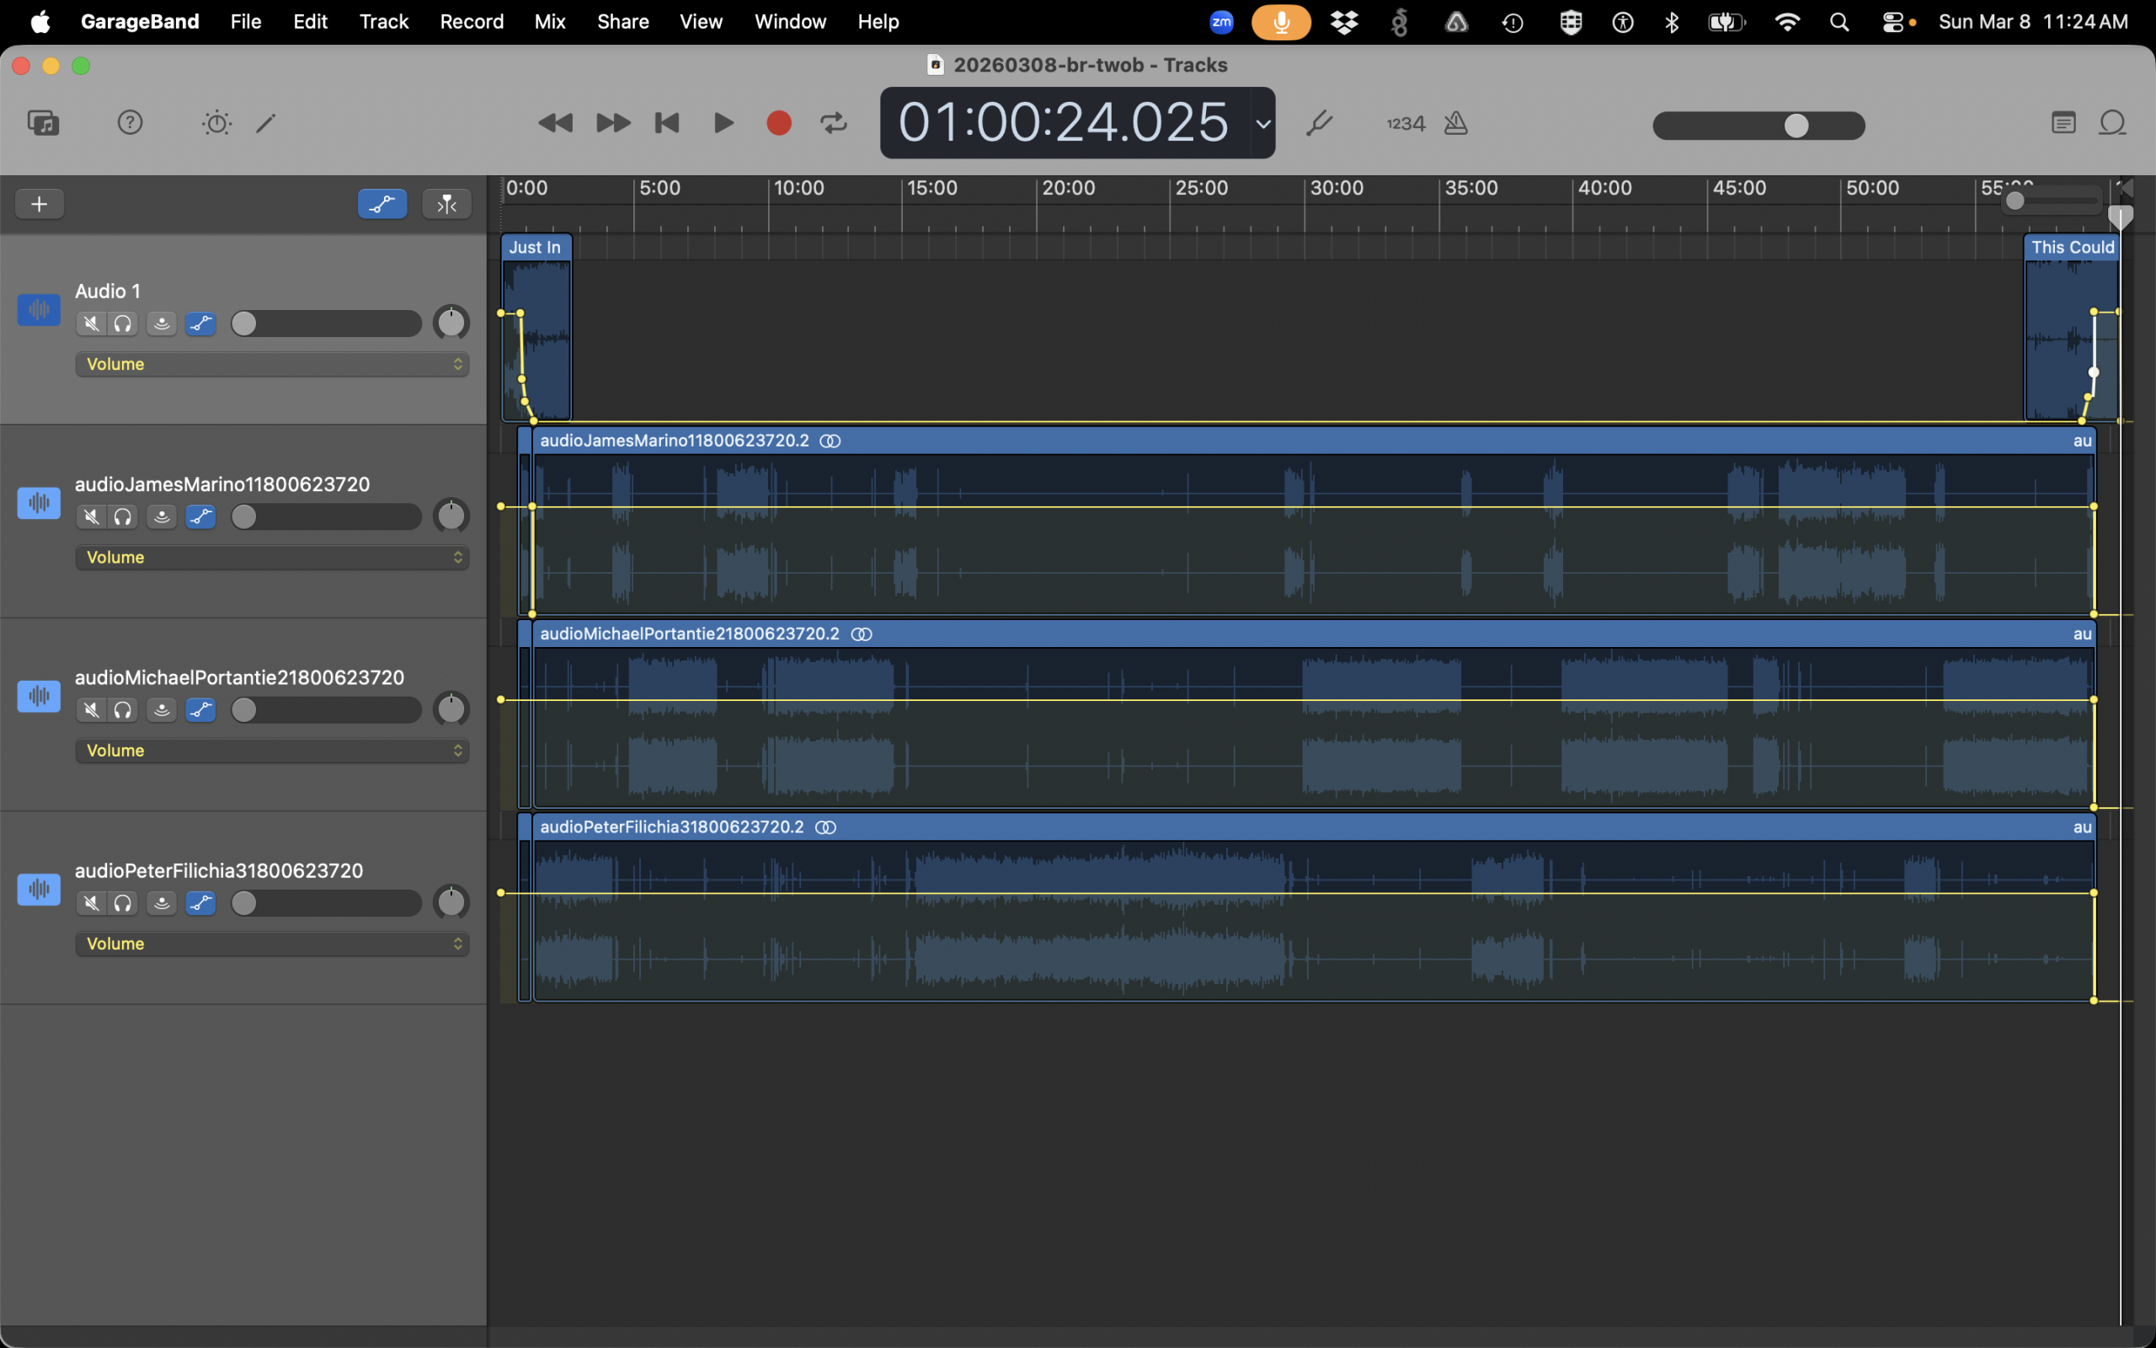Open Volume dropdown on audioMichaelPortantie track

point(272,751)
